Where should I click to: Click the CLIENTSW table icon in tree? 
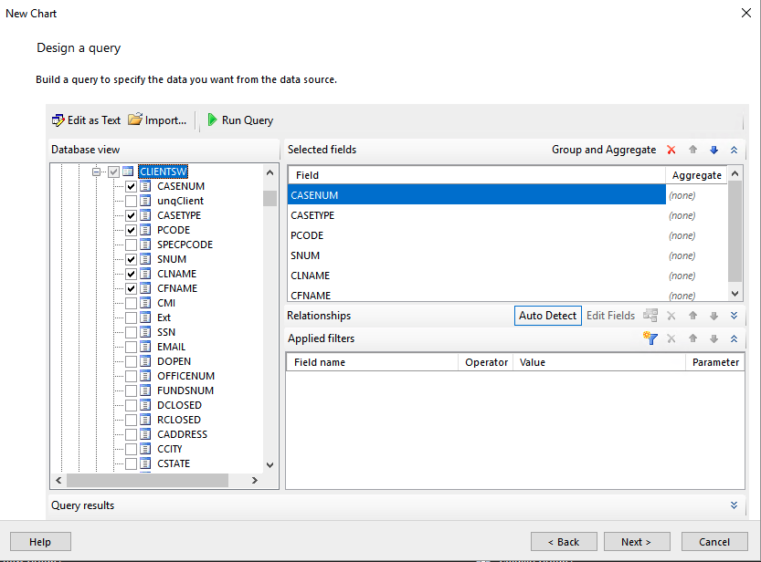point(129,172)
